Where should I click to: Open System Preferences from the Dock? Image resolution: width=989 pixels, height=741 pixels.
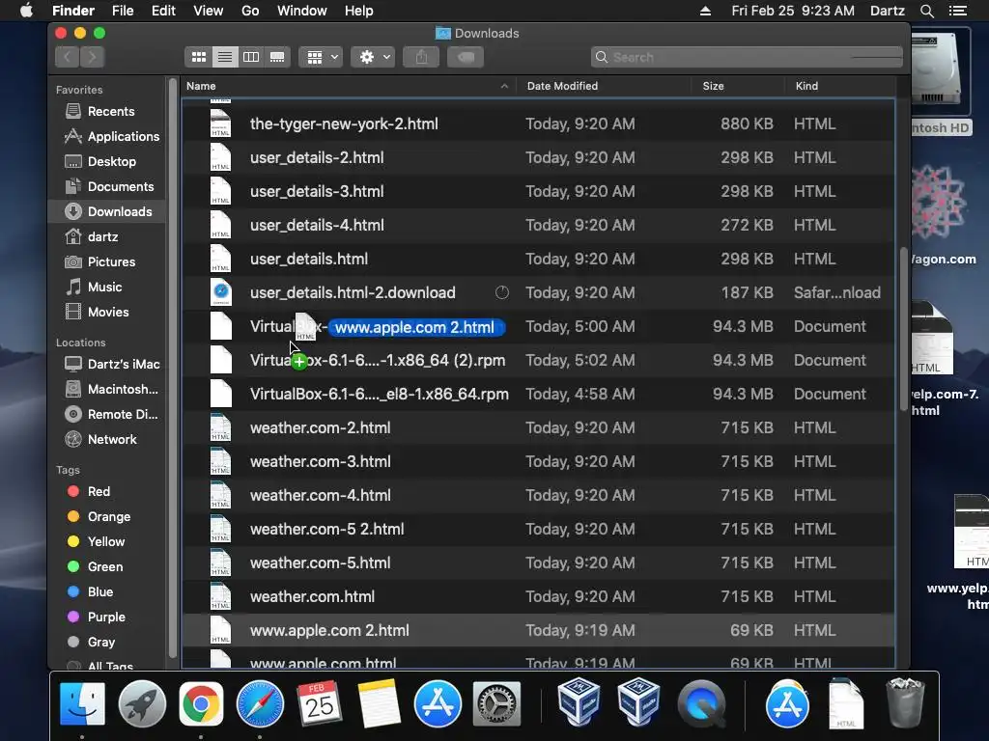pyautogui.click(x=496, y=703)
